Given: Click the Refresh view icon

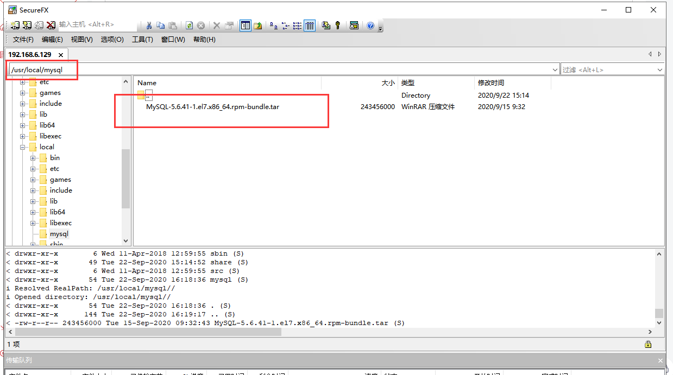Looking at the screenshot, I should pos(189,25).
